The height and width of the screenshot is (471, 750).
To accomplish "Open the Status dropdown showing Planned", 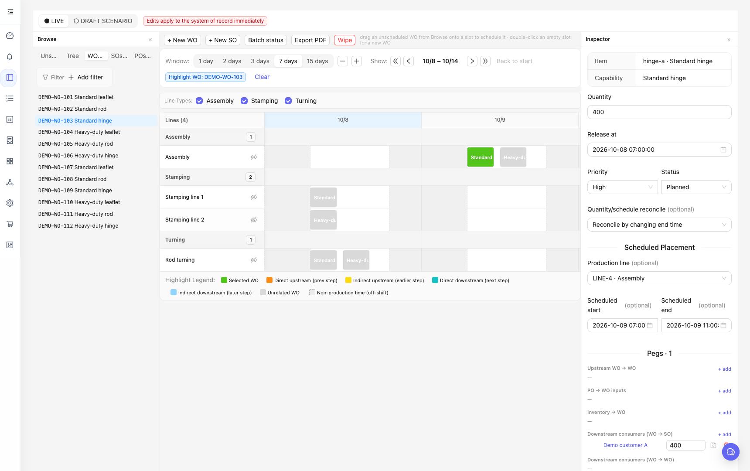I will [696, 187].
